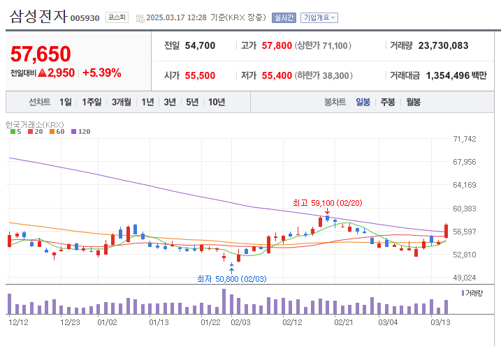Select the 5년 line chart period
This screenshot has height=346, width=501.
[x=192, y=102]
